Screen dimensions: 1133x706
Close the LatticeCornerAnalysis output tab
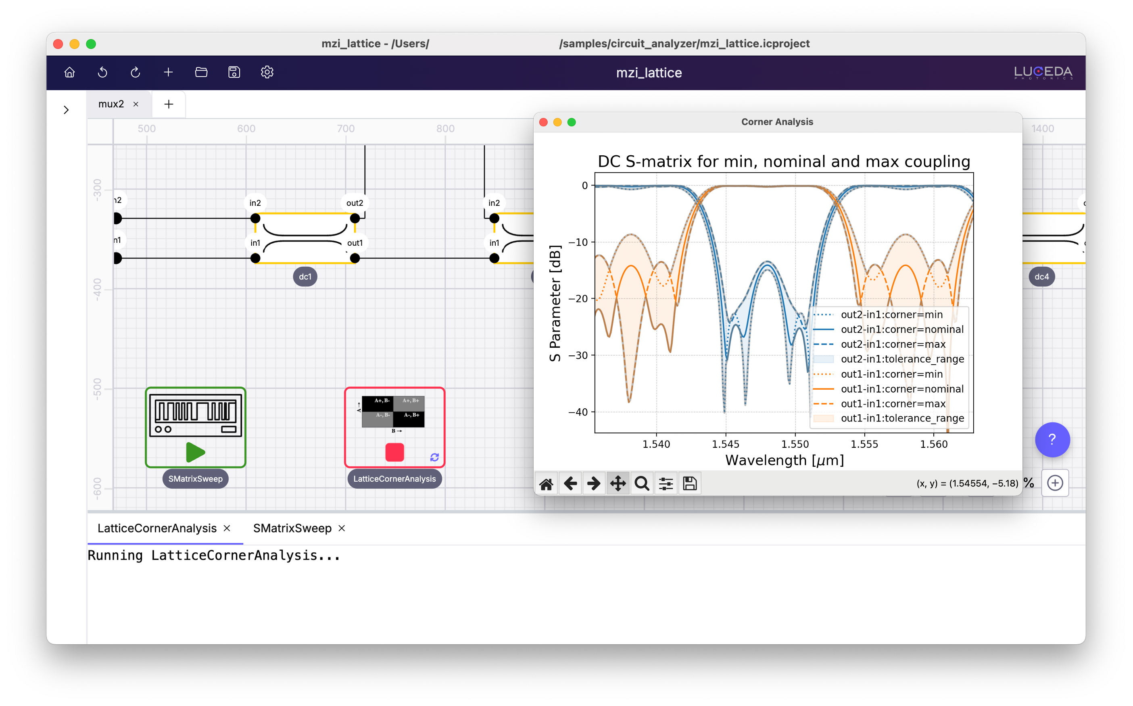(227, 528)
